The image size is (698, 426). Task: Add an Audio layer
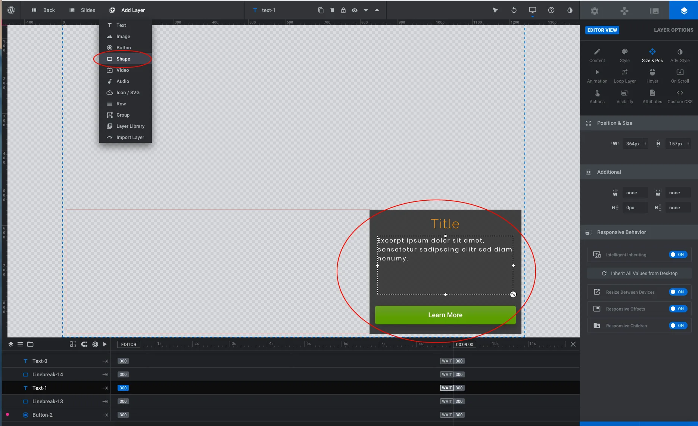tap(125, 81)
